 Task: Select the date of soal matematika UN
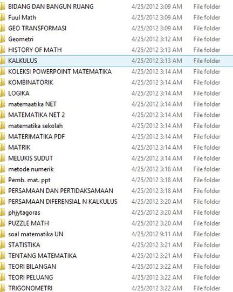click(157, 234)
